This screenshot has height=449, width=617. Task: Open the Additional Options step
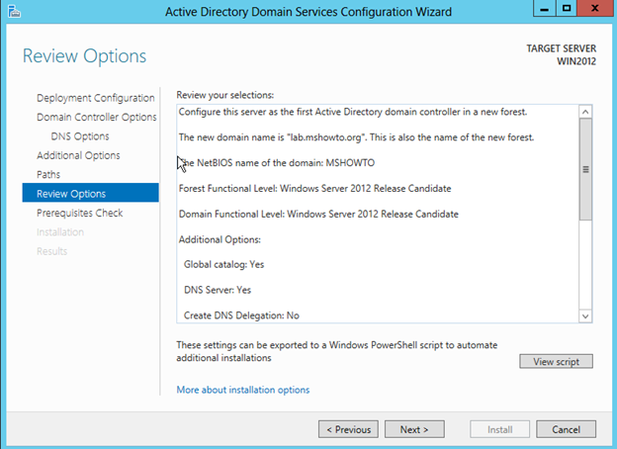(x=78, y=155)
